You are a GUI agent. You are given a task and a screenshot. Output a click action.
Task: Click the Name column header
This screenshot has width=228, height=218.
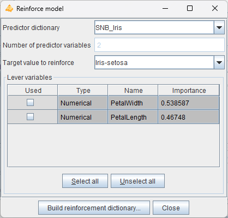click(x=133, y=90)
